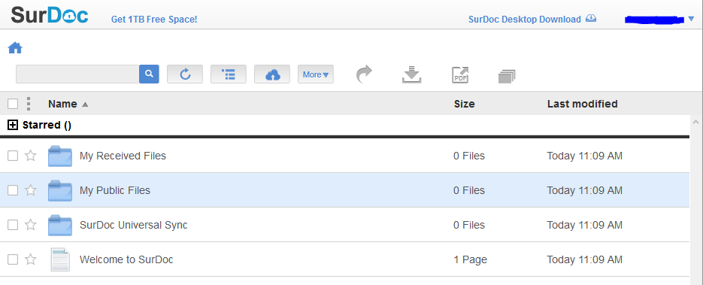The height and width of the screenshot is (285, 703).
Task: Click the share arrow icon
Action: 364,74
